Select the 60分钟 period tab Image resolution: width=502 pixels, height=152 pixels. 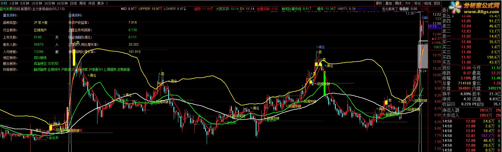pyautogui.click(x=62, y=3)
